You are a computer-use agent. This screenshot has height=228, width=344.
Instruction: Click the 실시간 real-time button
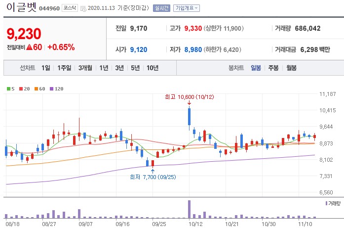point(161,8)
